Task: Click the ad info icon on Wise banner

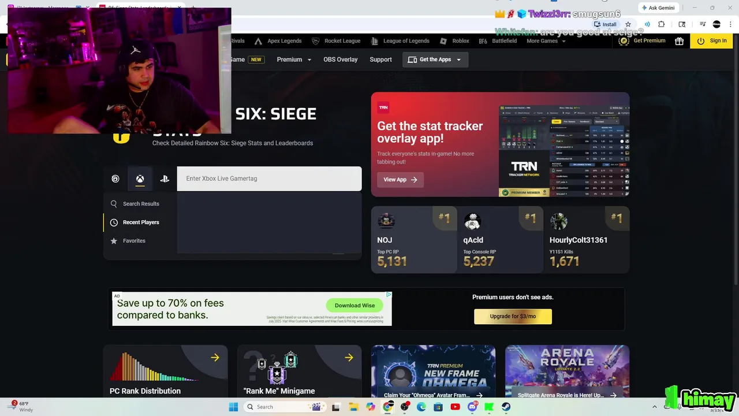Action: coord(389,295)
